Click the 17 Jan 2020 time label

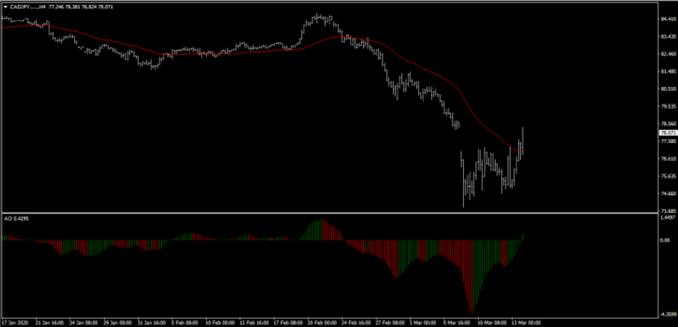[16, 321]
